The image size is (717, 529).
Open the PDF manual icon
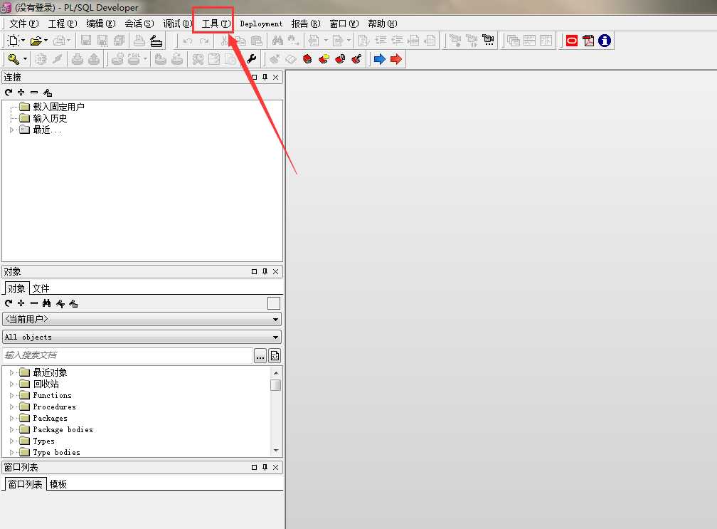pyautogui.click(x=588, y=41)
